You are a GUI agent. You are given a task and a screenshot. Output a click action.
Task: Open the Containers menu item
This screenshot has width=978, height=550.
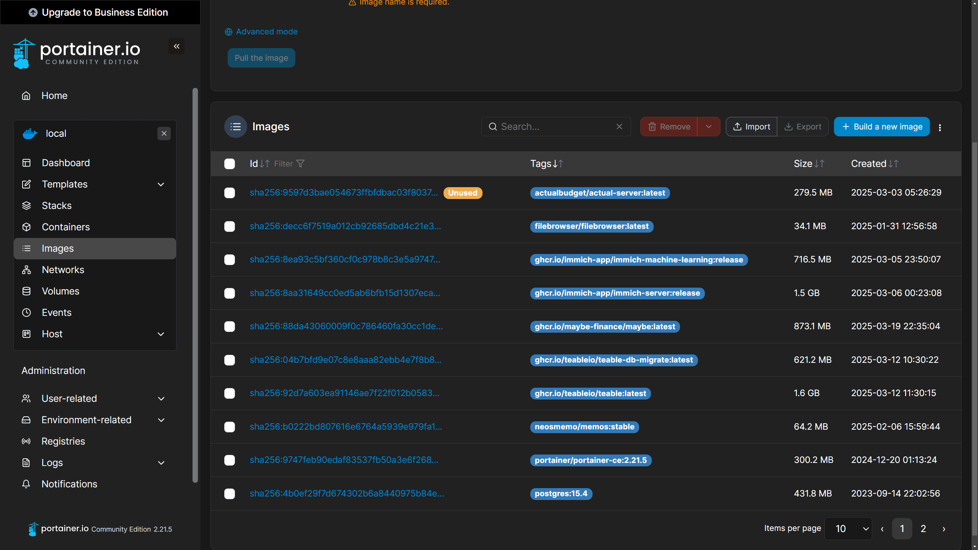tap(95, 227)
